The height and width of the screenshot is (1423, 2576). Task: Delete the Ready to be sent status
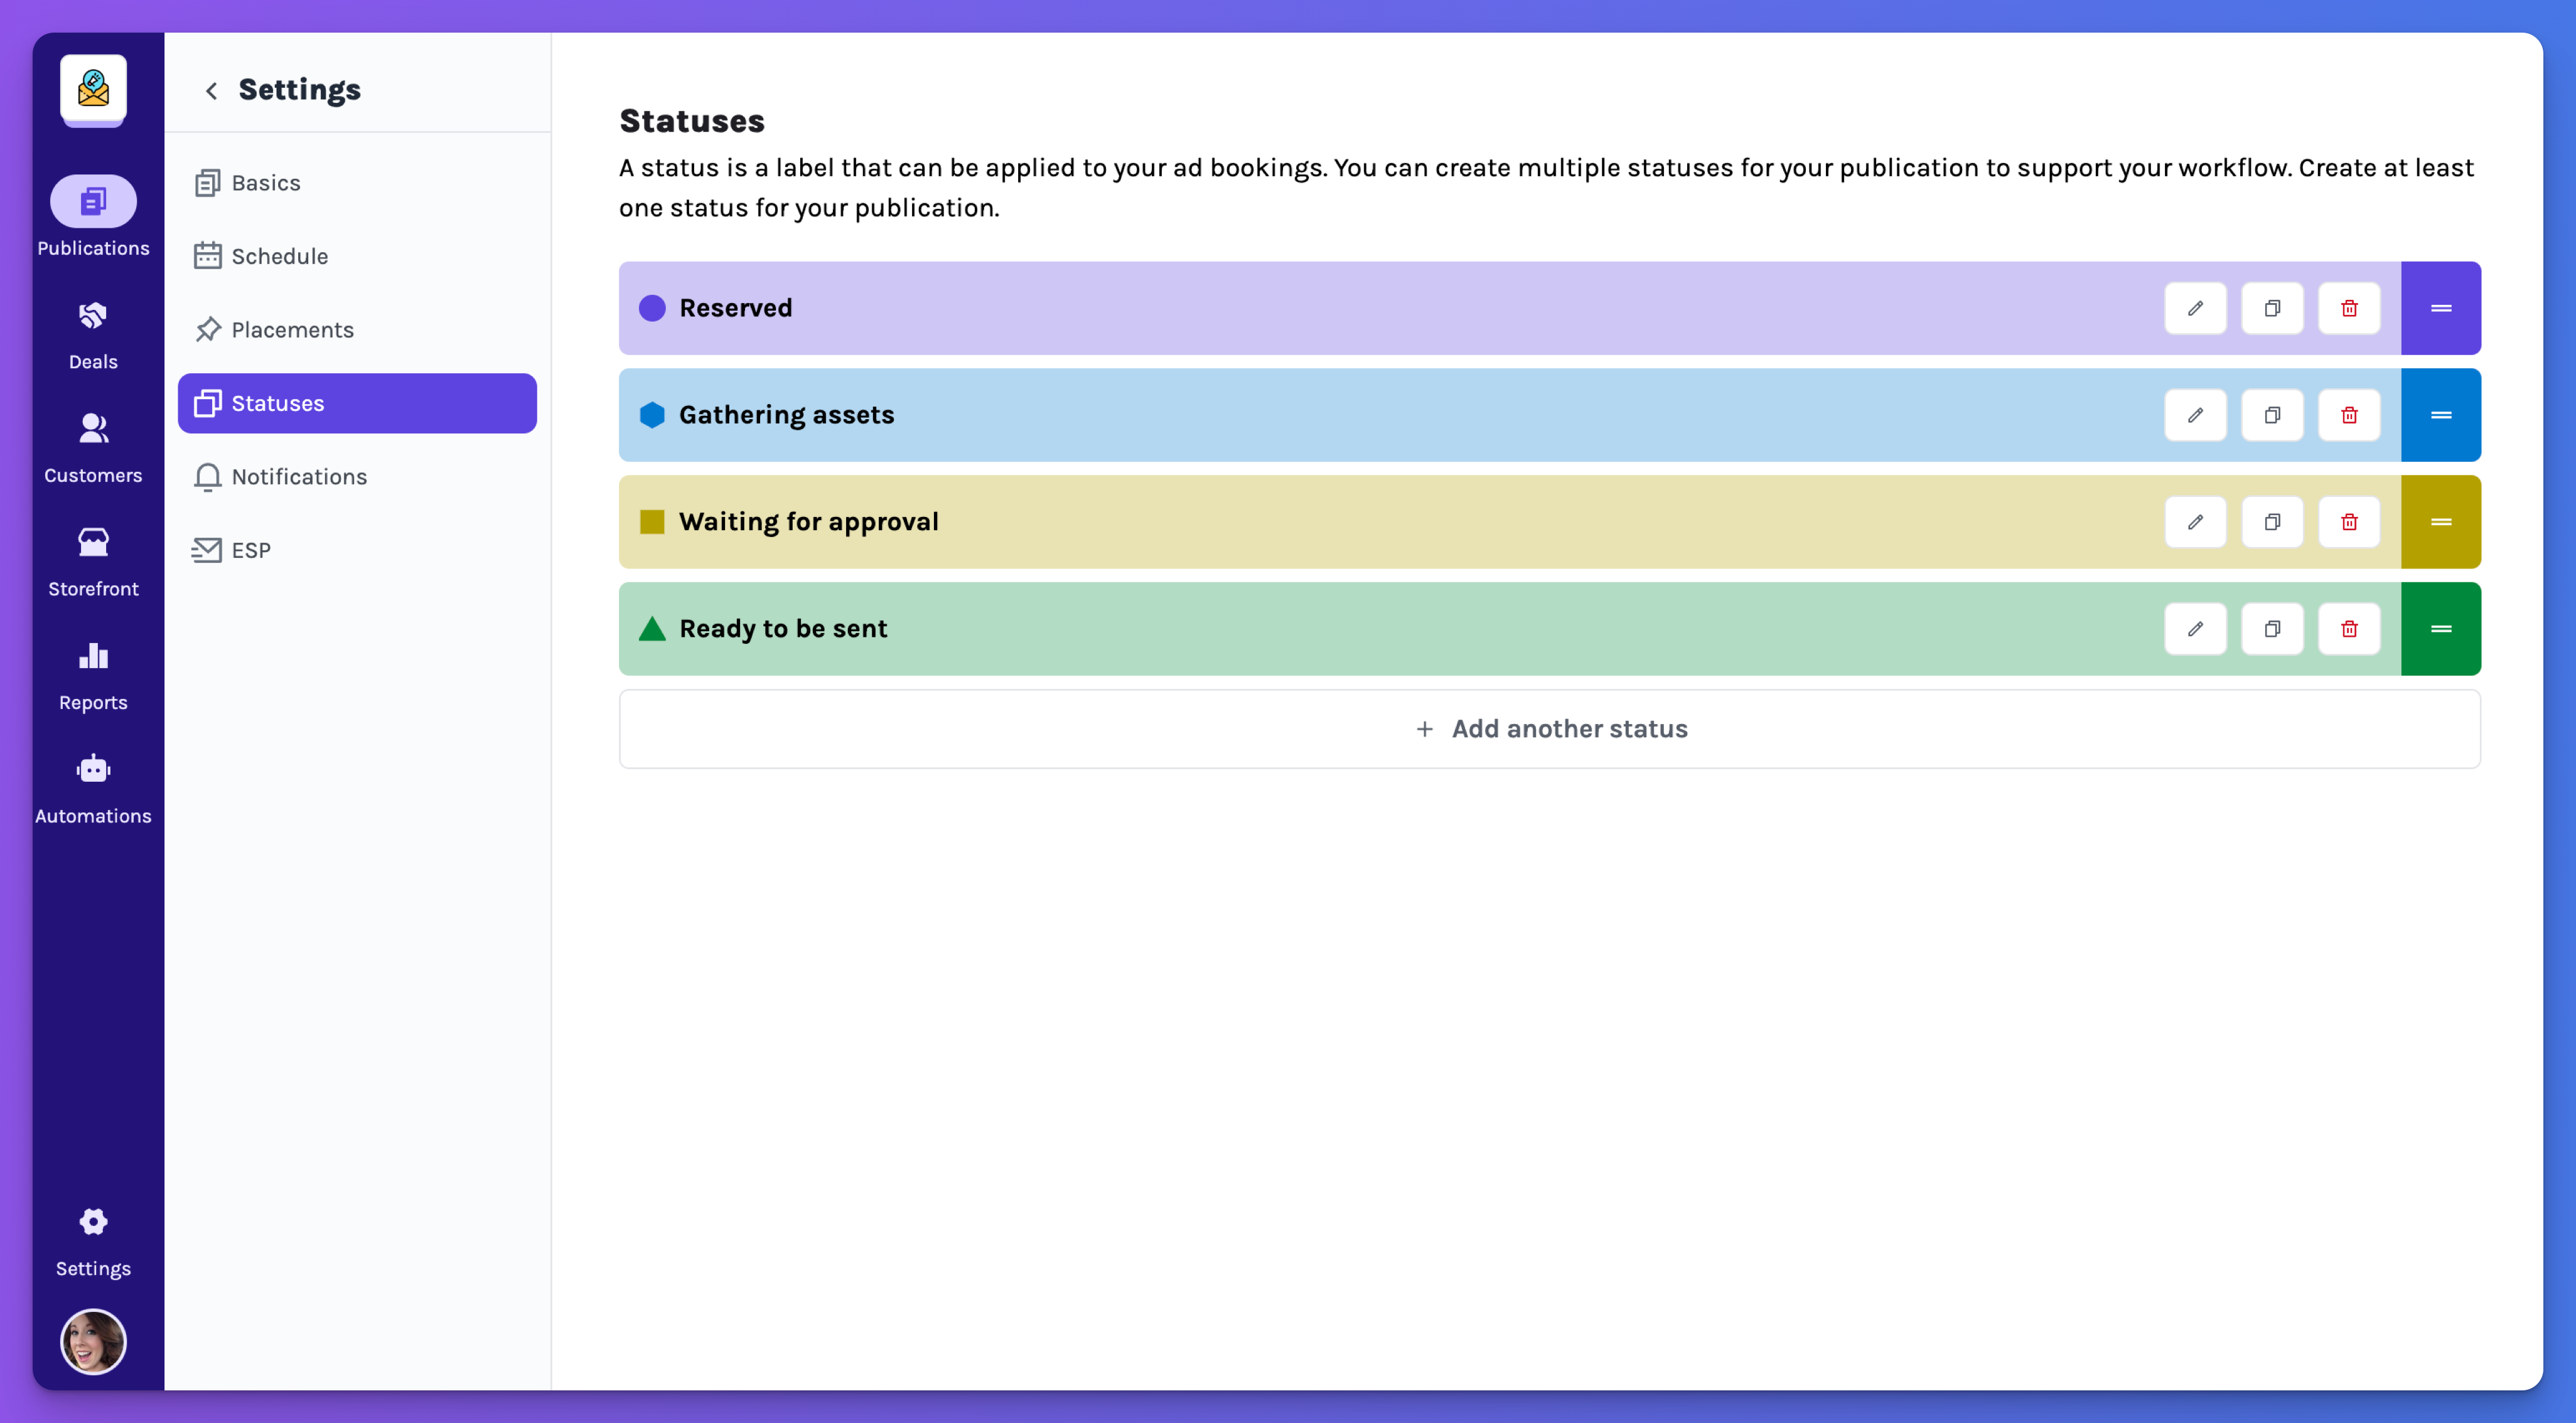pos(2349,629)
